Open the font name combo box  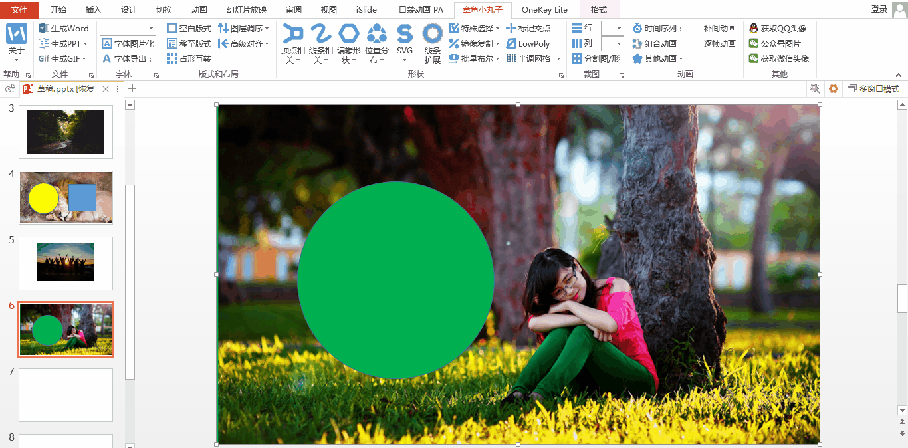point(128,28)
